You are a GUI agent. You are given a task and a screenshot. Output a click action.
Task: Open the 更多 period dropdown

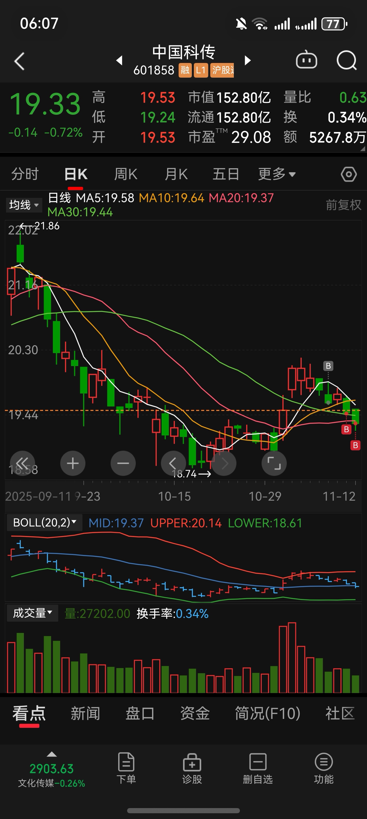click(x=277, y=174)
